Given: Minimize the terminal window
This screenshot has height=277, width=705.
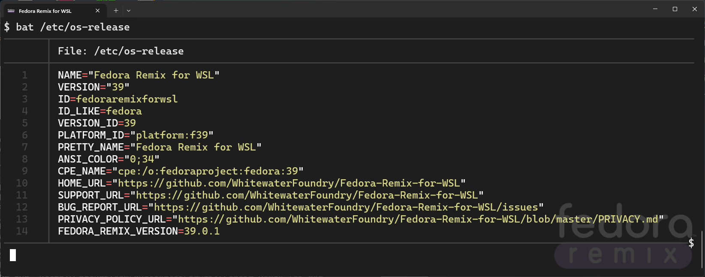Looking at the screenshot, I should coord(655,9).
